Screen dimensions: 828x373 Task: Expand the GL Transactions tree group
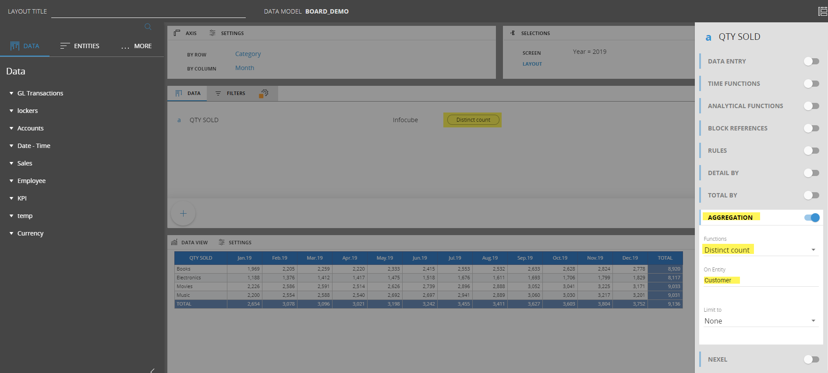11,93
